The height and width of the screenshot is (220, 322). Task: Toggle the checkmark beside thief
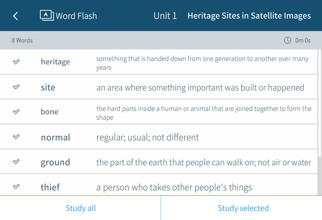click(x=16, y=187)
